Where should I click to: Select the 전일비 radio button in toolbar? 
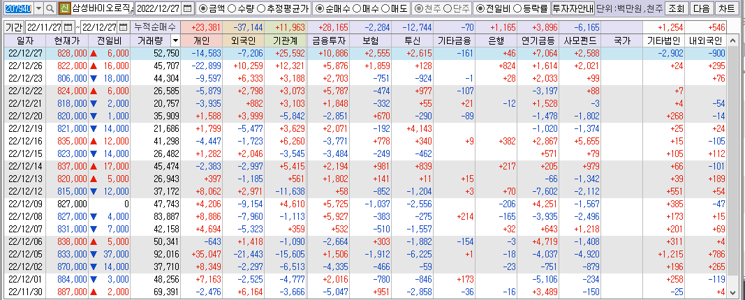[x=480, y=8]
